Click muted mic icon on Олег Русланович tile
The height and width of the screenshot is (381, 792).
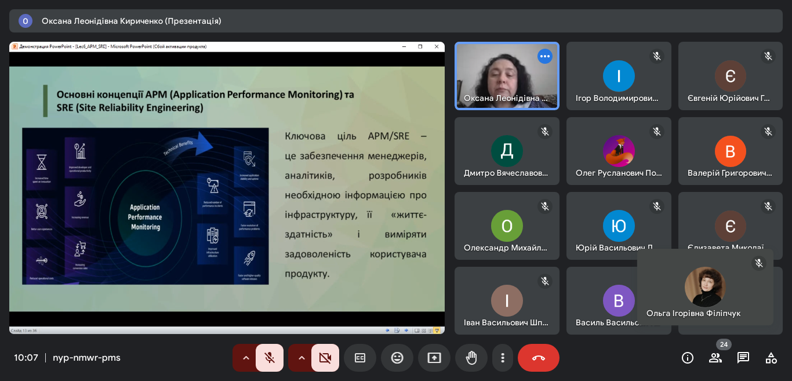click(x=657, y=132)
